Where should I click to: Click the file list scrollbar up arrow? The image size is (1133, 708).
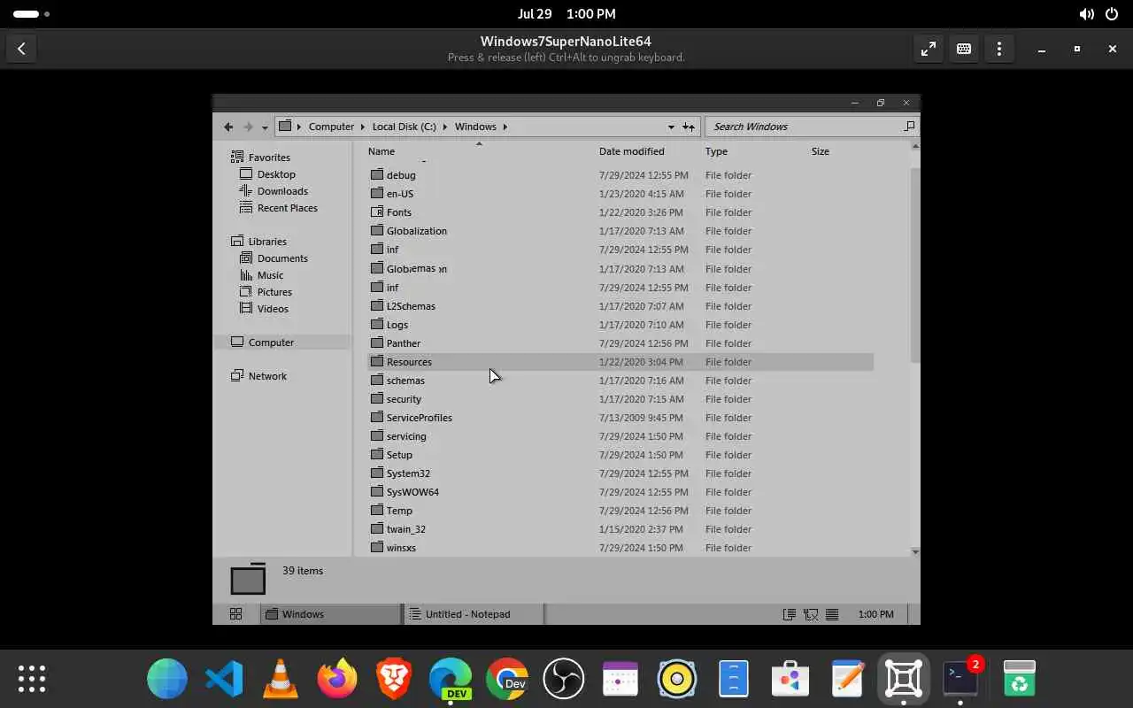pyautogui.click(x=915, y=146)
